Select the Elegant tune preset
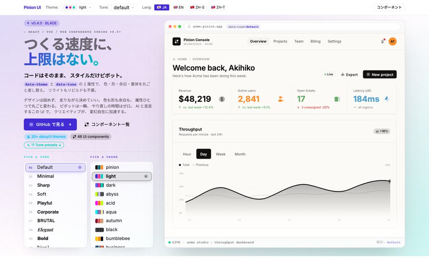The width and height of the screenshot is (429, 268). 56,230
